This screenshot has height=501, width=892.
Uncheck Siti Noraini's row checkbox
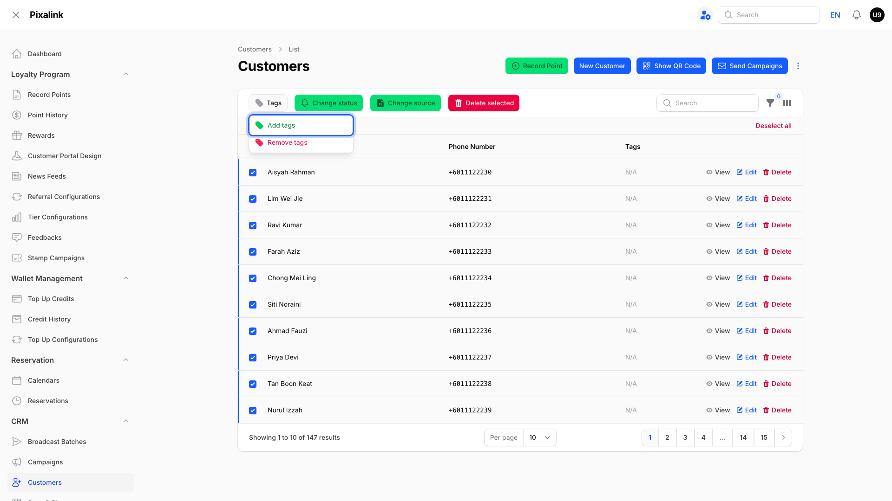pos(253,305)
